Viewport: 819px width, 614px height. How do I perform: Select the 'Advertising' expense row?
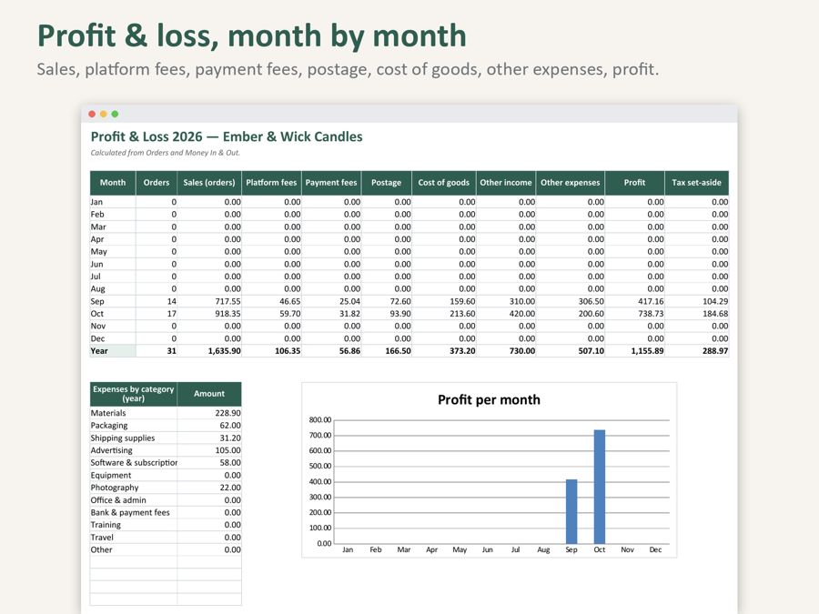click(166, 450)
